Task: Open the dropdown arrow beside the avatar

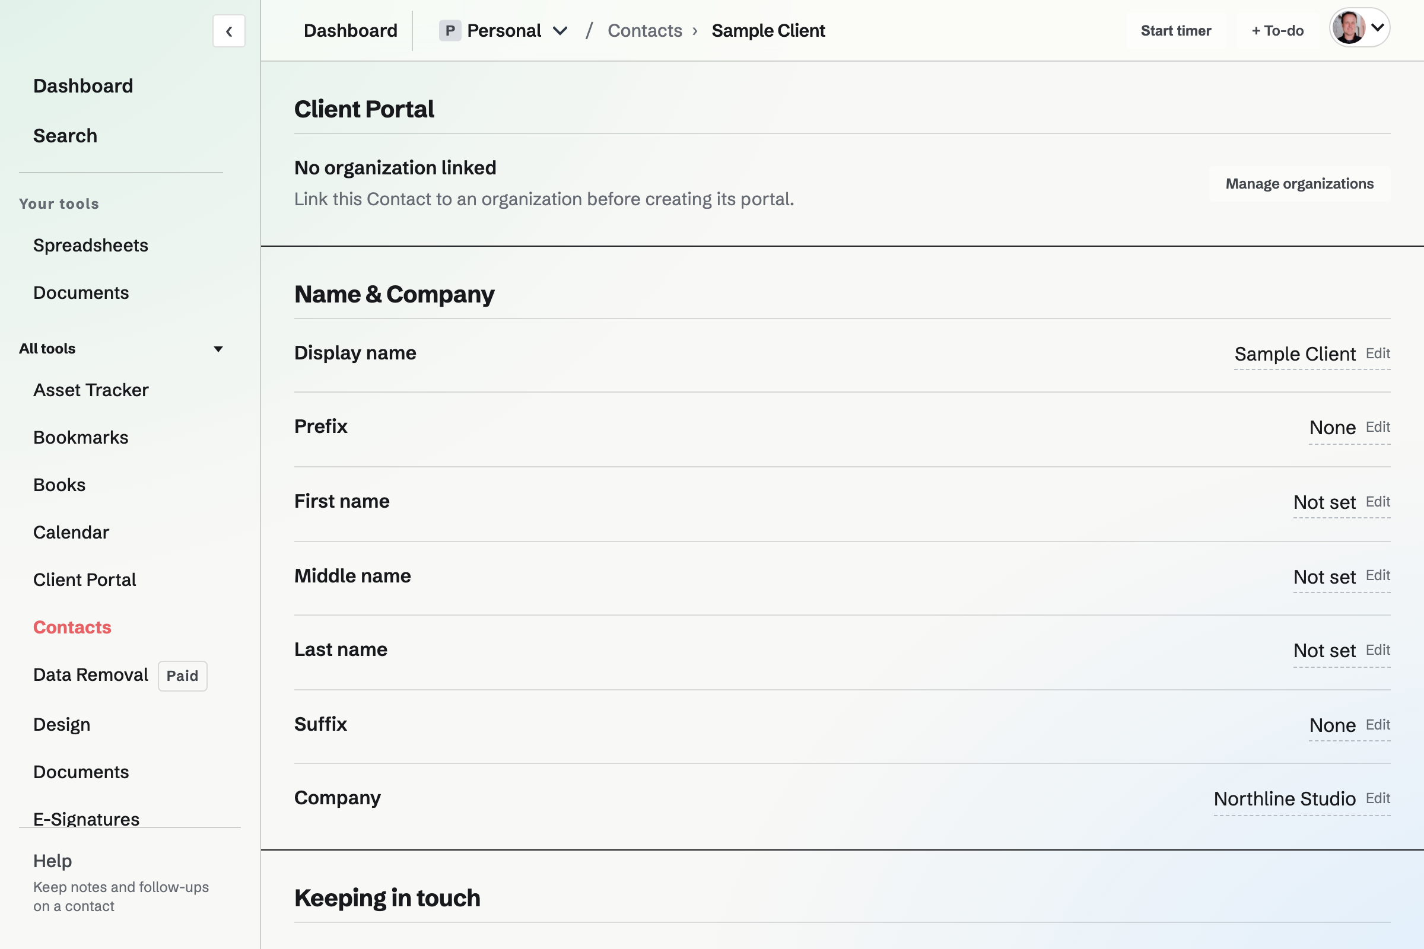Action: click(1377, 28)
